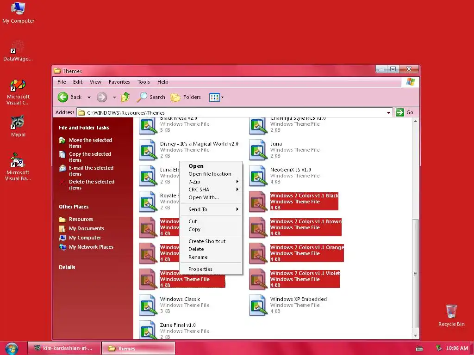Click the Themes taskbar button
Viewport: 474px width, 355px height.
click(x=138, y=349)
